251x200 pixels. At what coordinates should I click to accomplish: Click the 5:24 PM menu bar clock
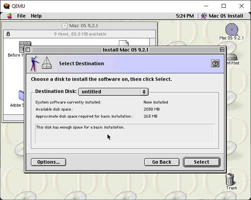point(185,16)
